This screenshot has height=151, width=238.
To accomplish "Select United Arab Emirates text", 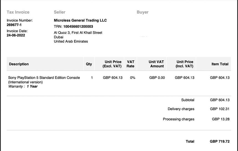I will 71,41.
